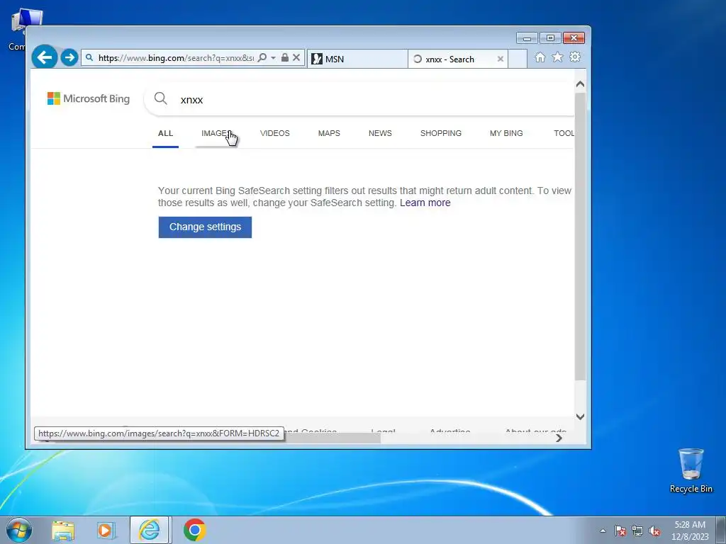The width and height of the screenshot is (726, 544).
Task: Open the Windows Start menu orb
Action: pyautogui.click(x=19, y=530)
